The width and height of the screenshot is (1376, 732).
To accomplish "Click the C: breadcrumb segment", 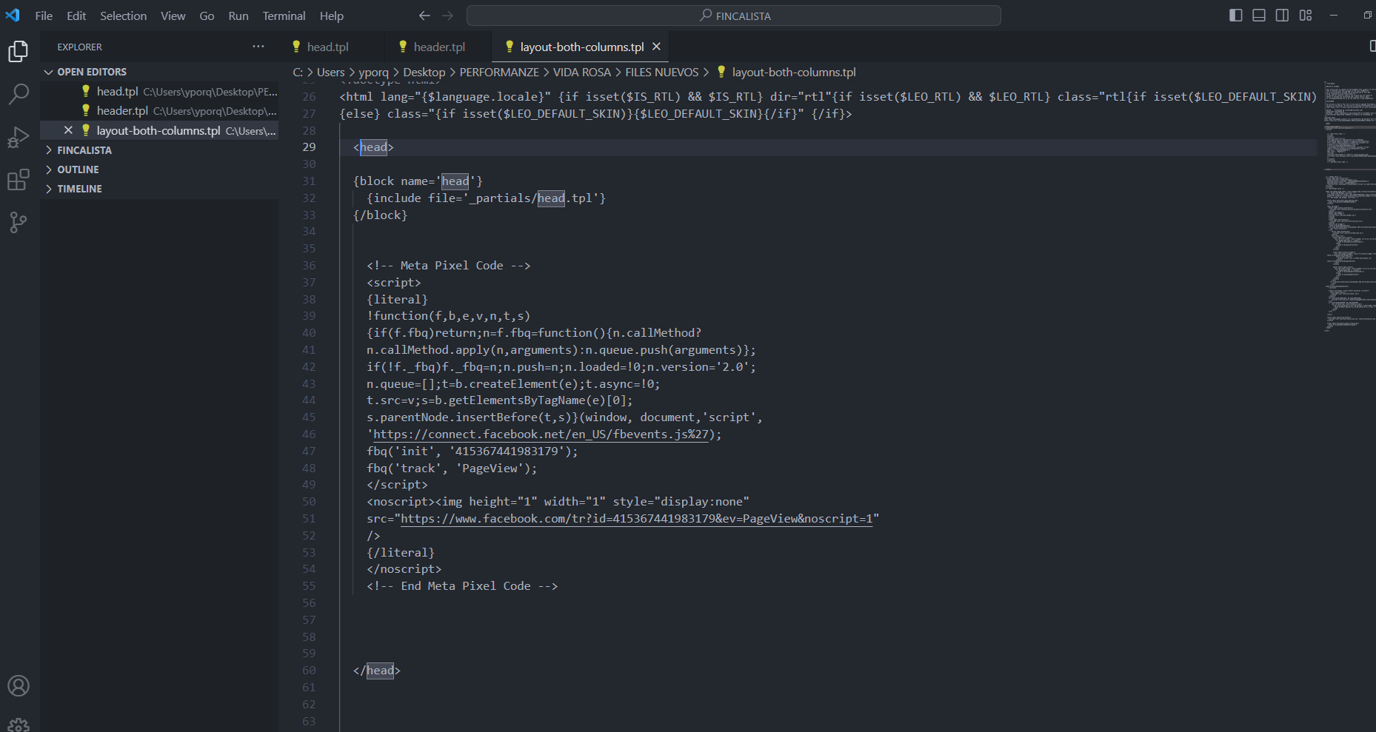I will click(298, 72).
